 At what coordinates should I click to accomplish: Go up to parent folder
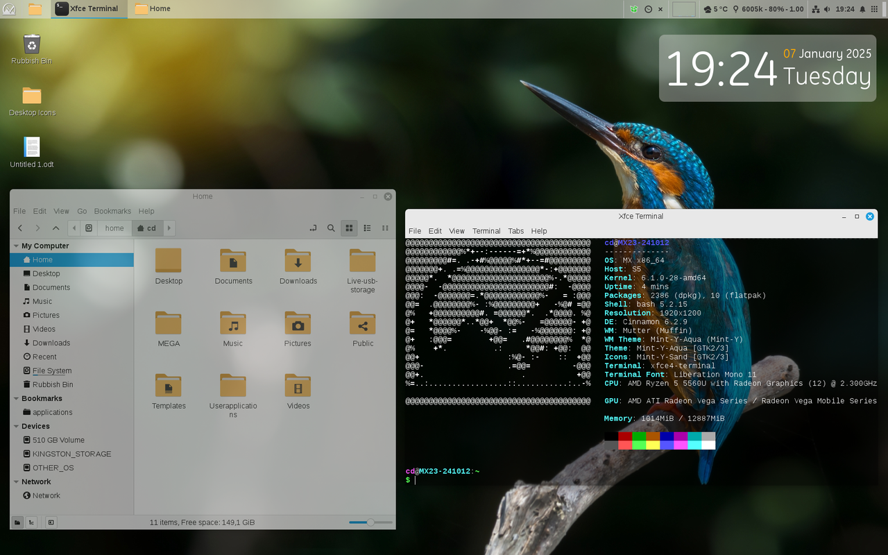click(x=56, y=228)
